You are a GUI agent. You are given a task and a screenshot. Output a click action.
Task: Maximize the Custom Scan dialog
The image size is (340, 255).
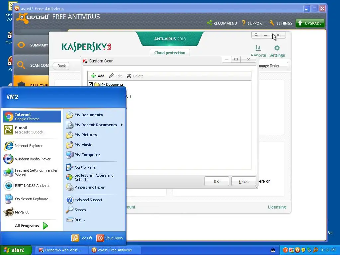[x=236, y=59]
